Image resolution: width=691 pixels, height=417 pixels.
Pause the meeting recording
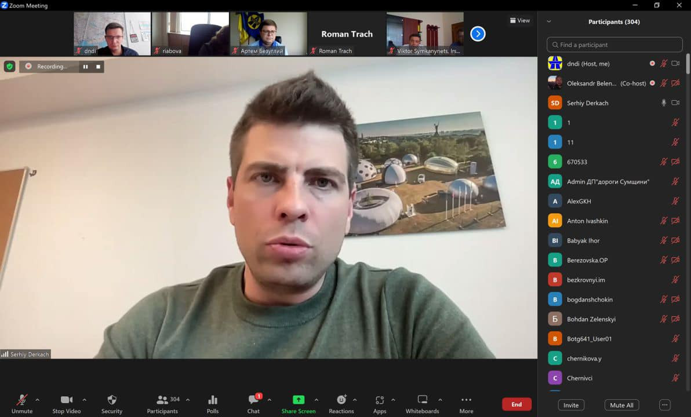pos(85,67)
